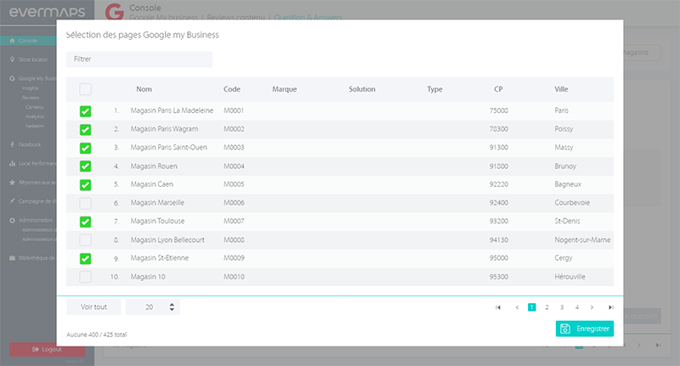
Task: Click the Enregistrer save button
Action: click(584, 329)
